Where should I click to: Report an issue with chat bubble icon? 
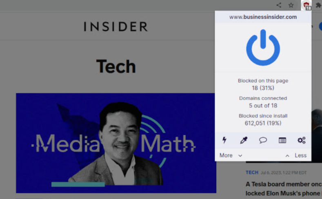263,140
